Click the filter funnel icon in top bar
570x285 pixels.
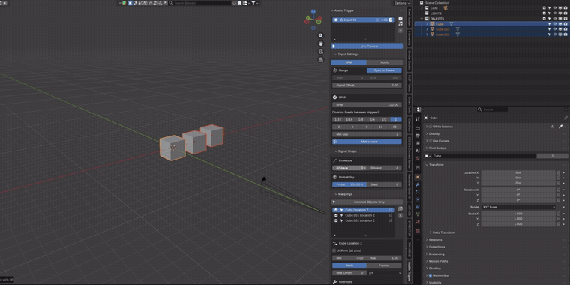pyautogui.click(x=253, y=3)
